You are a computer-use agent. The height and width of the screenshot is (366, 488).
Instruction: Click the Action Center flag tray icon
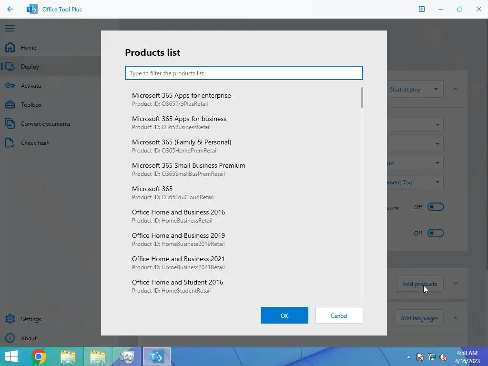420,357
